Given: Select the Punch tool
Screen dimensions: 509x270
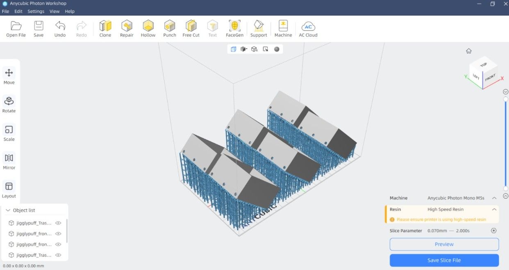Looking at the screenshot, I should [x=170, y=29].
